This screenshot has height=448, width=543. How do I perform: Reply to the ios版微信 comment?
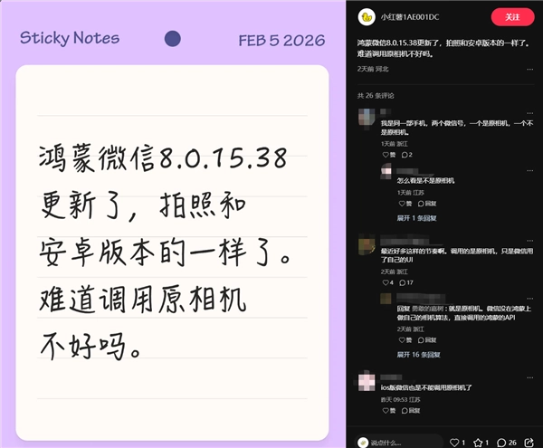point(411,410)
